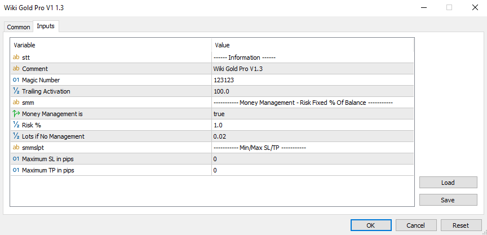This screenshot has height=235, width=487.
Task: Click the string icon beside smm
Action: 16,103
